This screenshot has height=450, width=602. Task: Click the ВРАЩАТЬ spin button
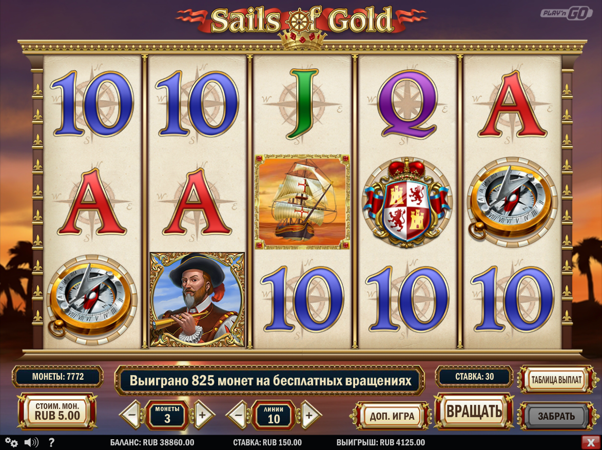pos(474,412)
